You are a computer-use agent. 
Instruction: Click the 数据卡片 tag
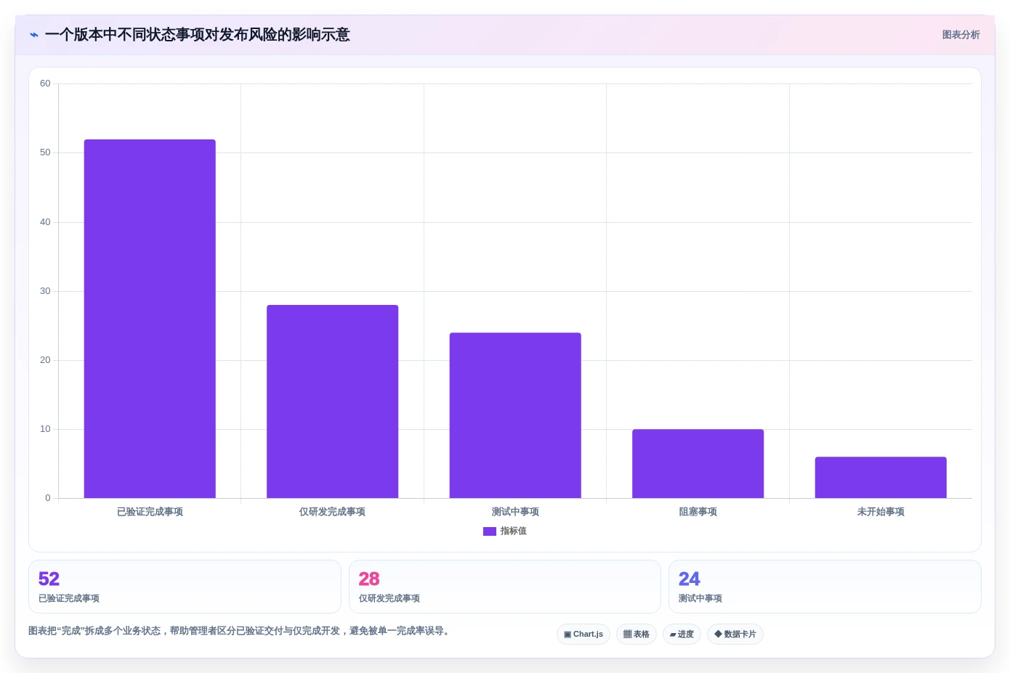coord(735,635)
